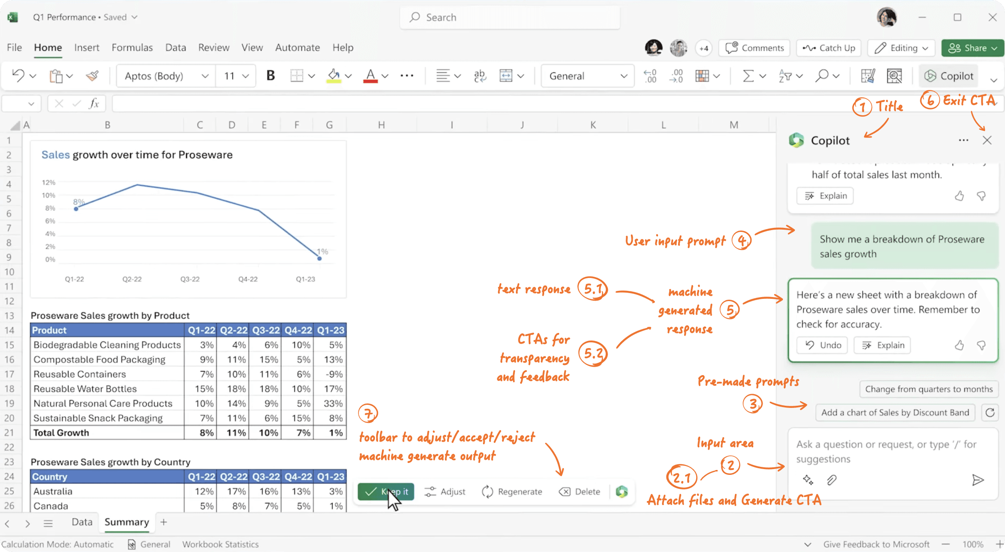Refresh the suggested prompts
The width and height of the screenshot is (1005, 552).
(990, 413)
